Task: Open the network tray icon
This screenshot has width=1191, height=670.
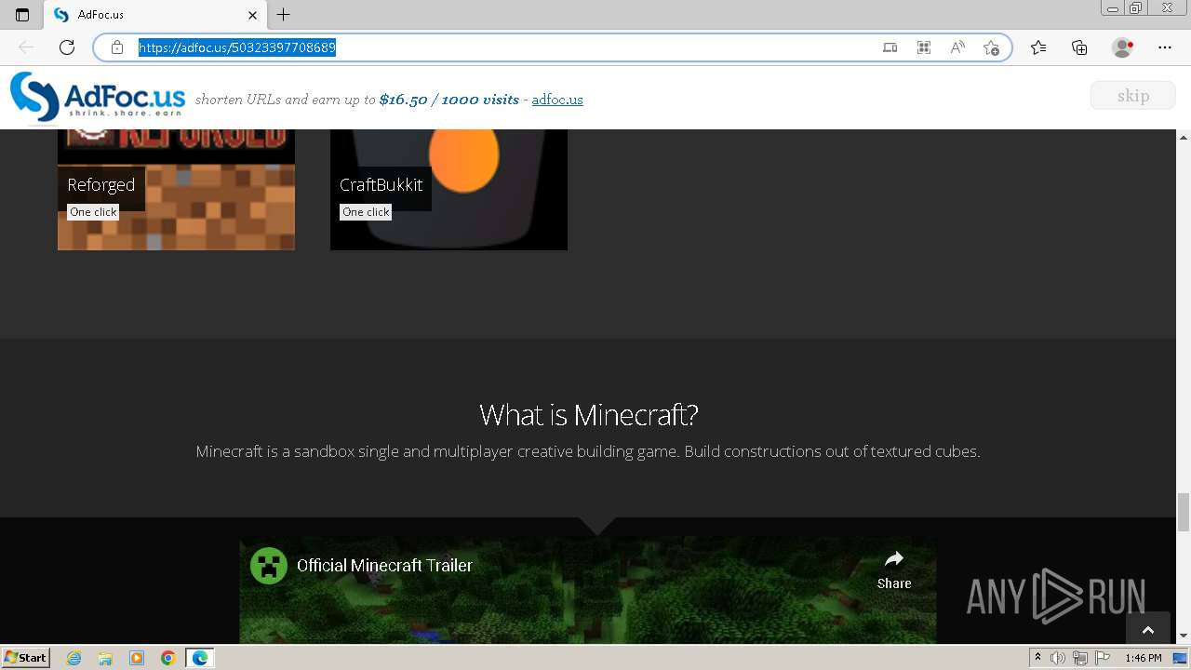Action: [x=1079, y=658]
